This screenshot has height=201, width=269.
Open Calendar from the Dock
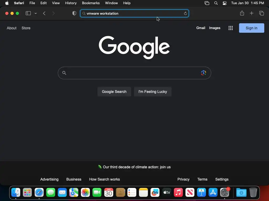click(108, 192)
